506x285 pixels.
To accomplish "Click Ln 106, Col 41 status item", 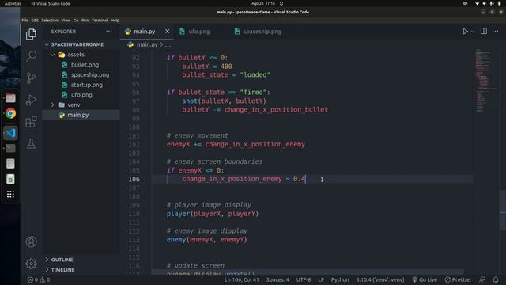I will 242,279.
